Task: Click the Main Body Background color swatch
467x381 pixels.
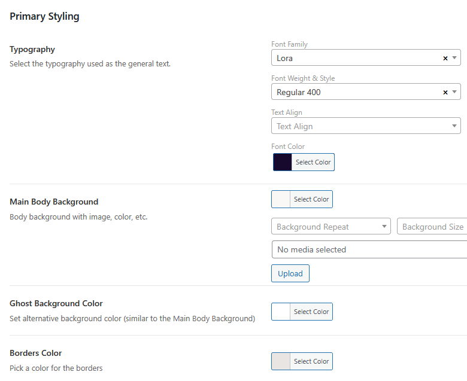Action: [281, 199]
